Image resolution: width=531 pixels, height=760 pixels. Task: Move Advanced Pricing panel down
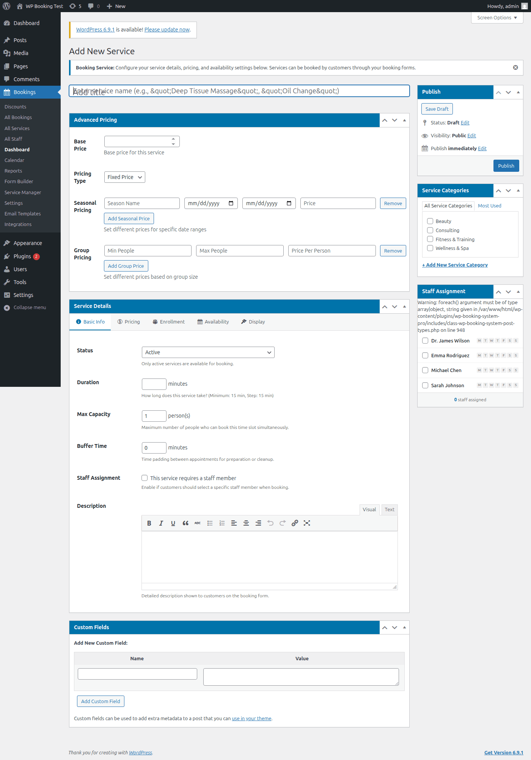pyautogui.click(x=394, y=120)
